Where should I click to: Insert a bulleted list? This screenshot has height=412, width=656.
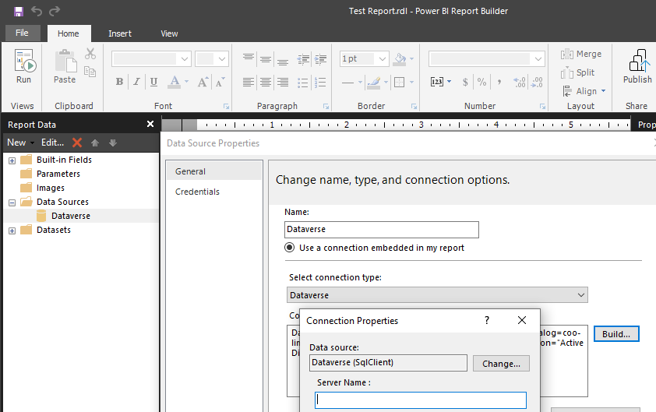[x=303, y=82]
